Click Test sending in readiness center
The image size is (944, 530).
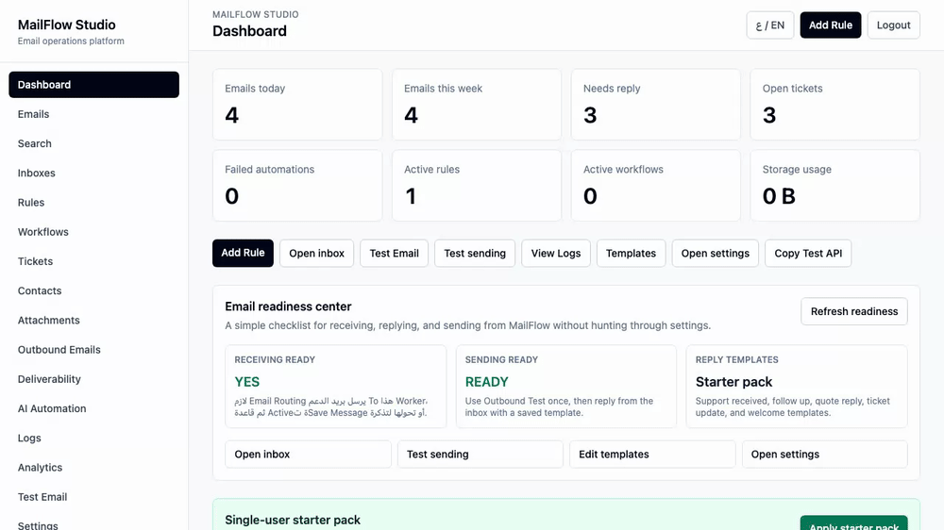[480, 455]
